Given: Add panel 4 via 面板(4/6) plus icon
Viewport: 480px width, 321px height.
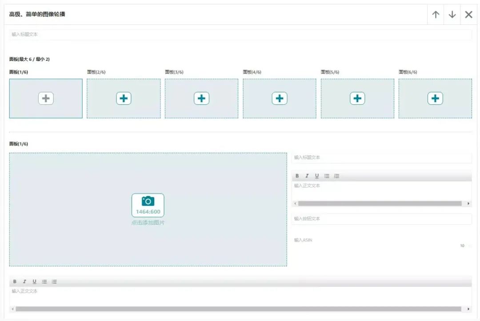Looking at the screenshot, I should (280, 99).
